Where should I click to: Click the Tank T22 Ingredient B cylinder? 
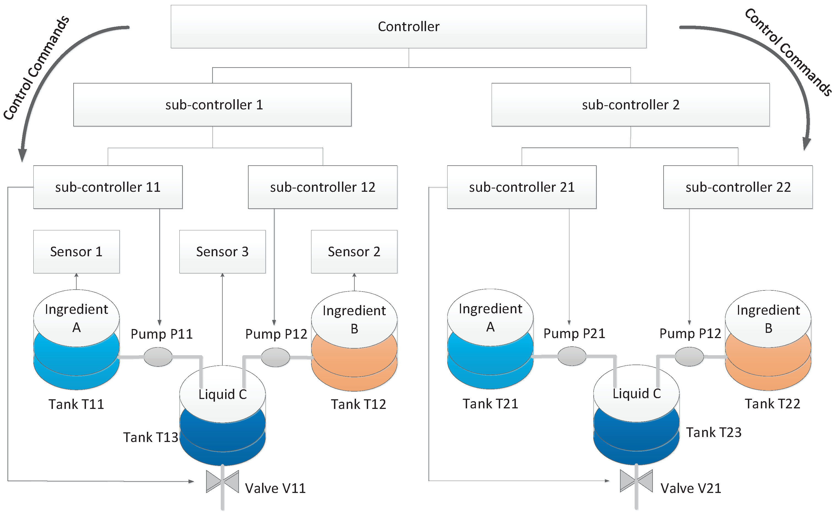pyautogui.click(x=768, y=341)
